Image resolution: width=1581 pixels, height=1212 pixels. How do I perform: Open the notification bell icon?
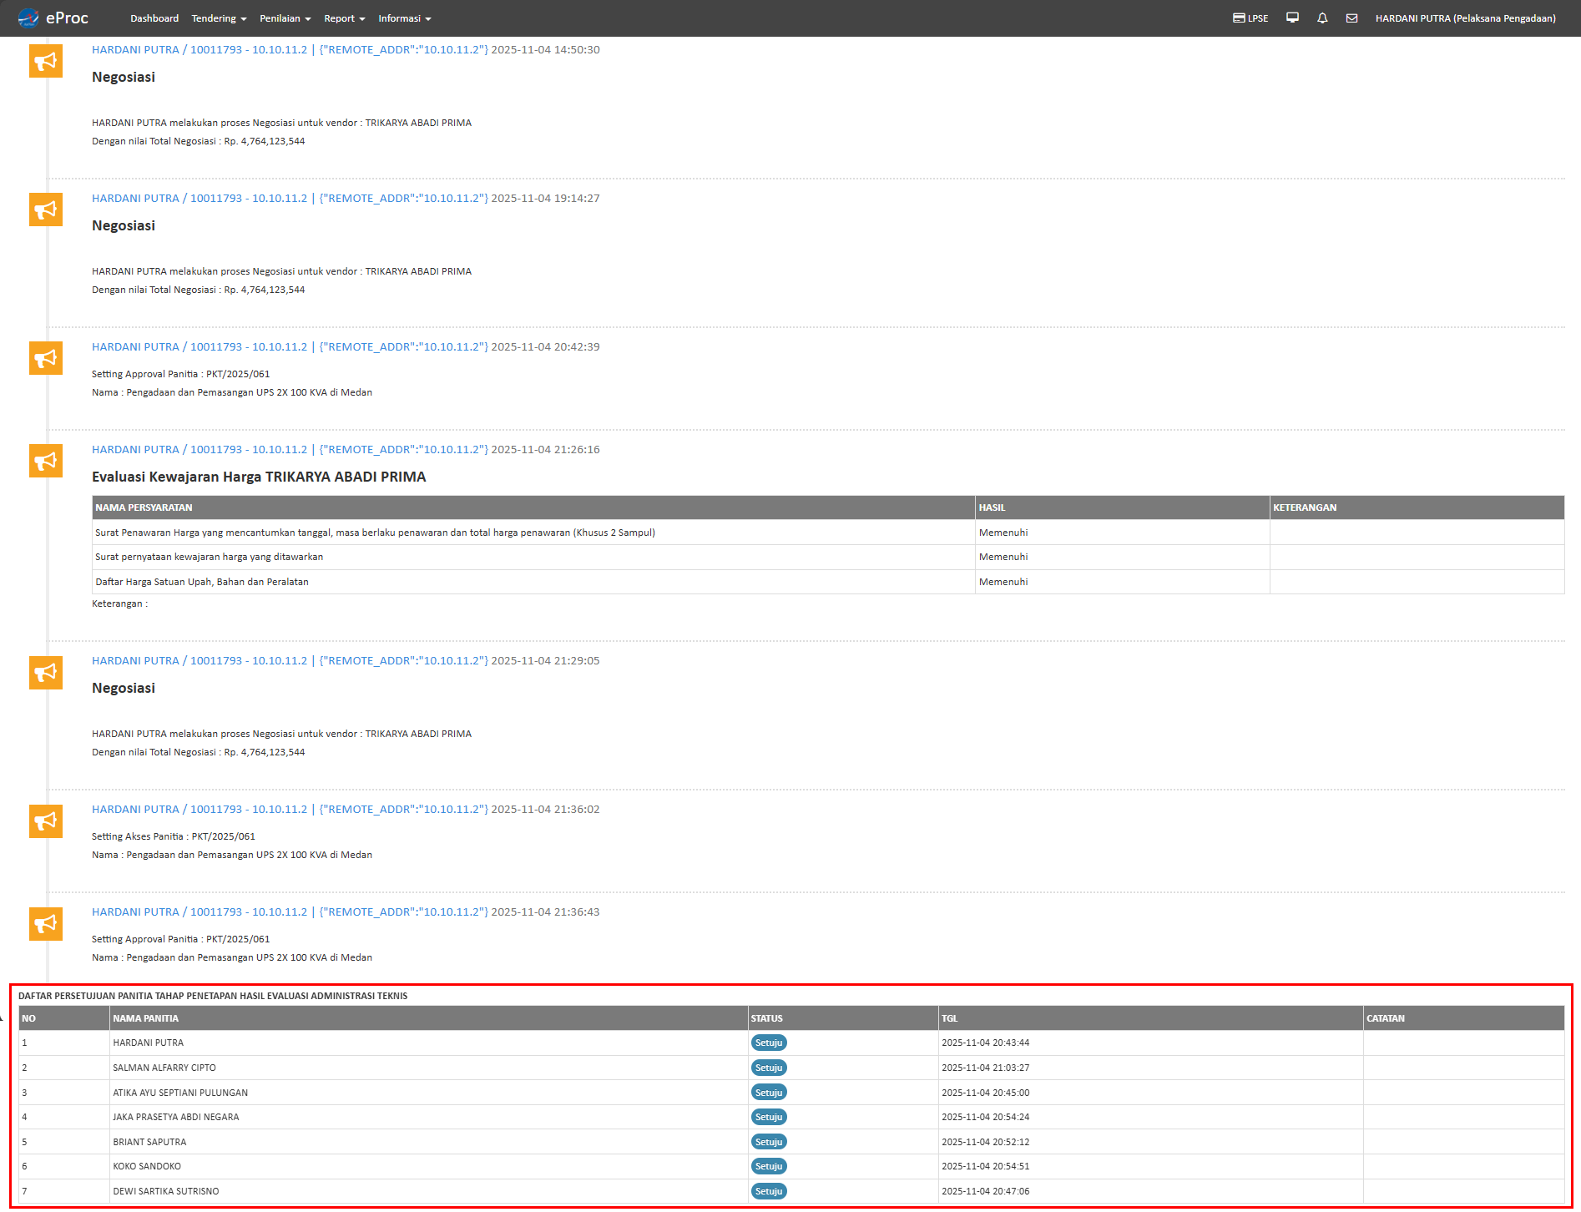pyautogui.click(x=1322, y=18)
